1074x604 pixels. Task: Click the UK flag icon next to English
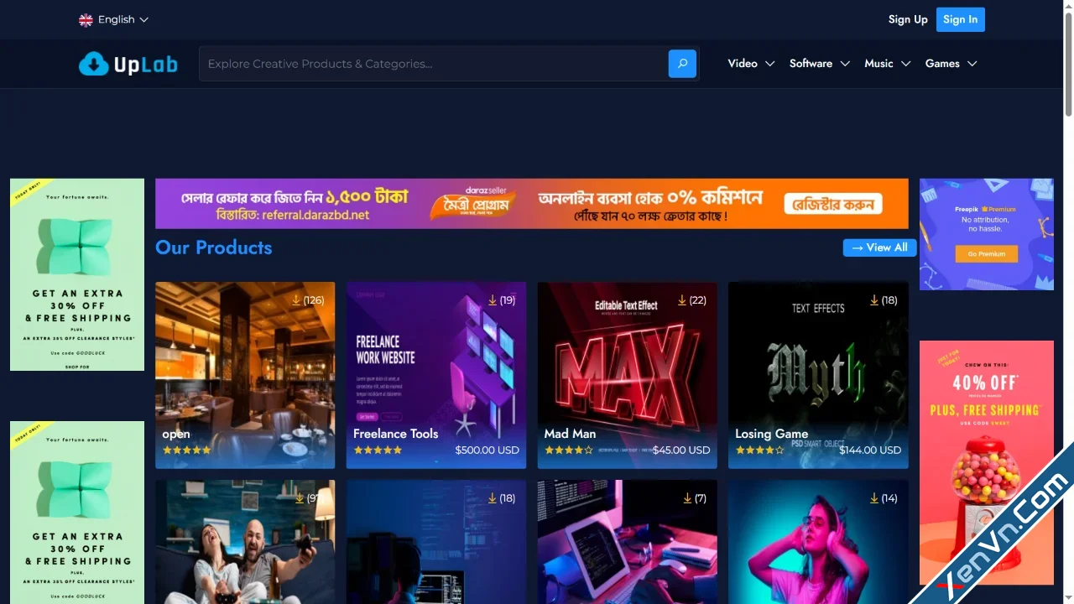coord(85,19)
